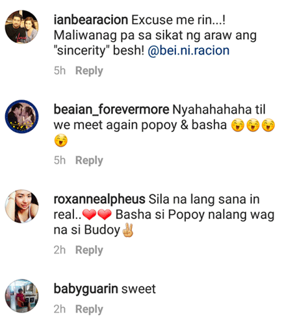This screenshot has width=284, height=325.
Task: Reply to the popoy & basha comment
Action: 89,161
